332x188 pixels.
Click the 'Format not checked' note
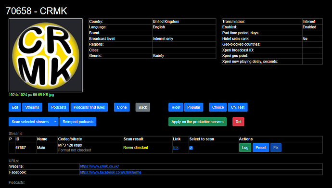pos(75,150)
